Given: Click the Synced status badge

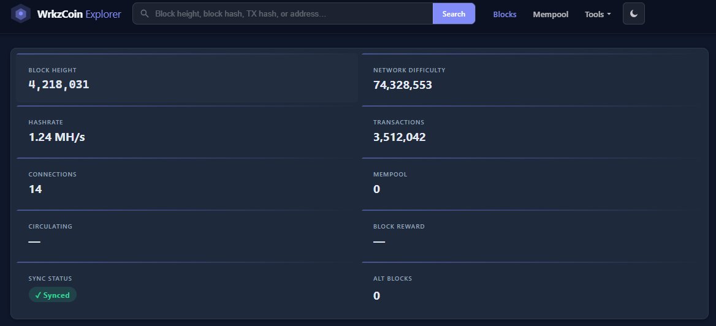Looking at the screenshot, I should point(53,295).
